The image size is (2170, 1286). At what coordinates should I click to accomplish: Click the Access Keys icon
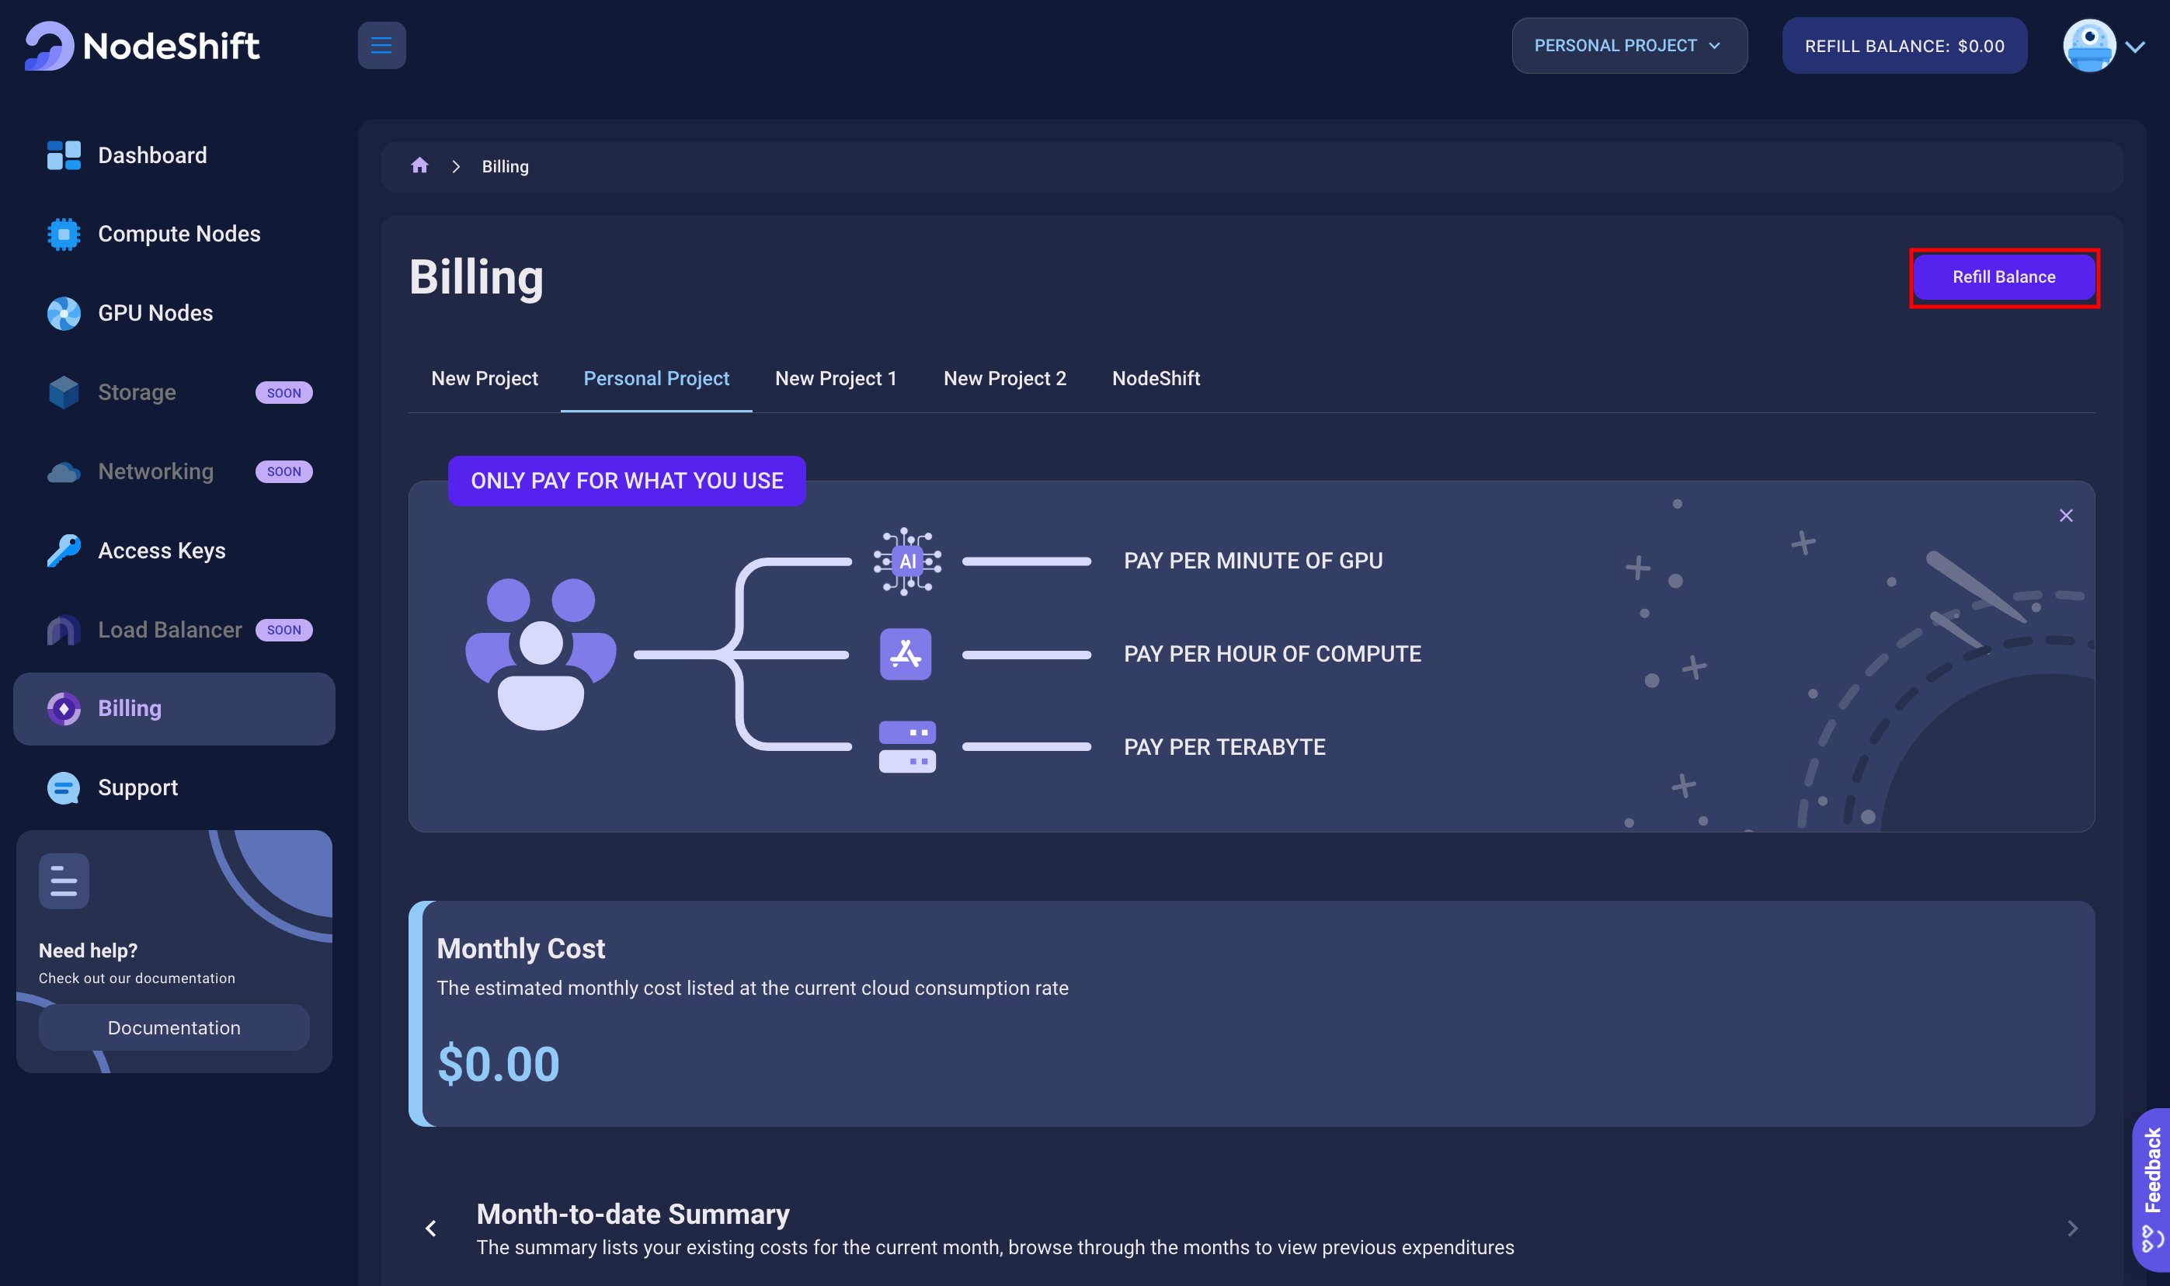pos(63,550)
